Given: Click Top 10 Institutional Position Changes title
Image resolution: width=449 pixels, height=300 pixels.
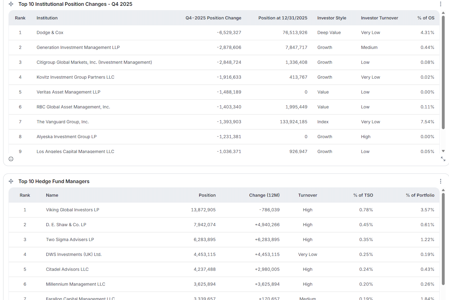Looking at the screenshot, I should coord(75,4).
